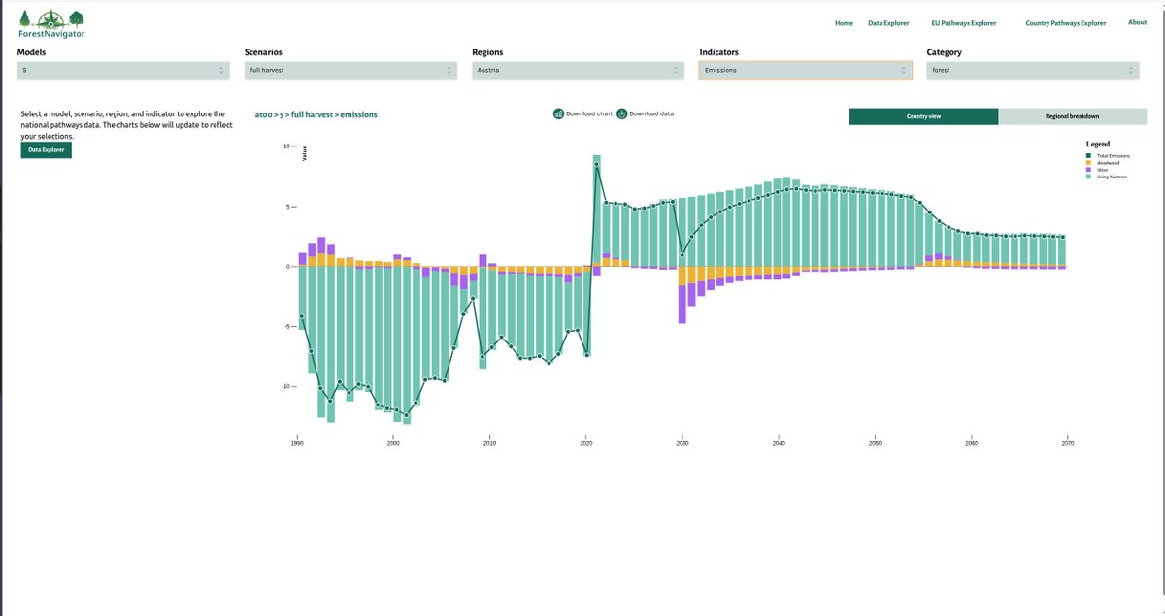Click the living biomass legend swatch

tap(1089, 176)
